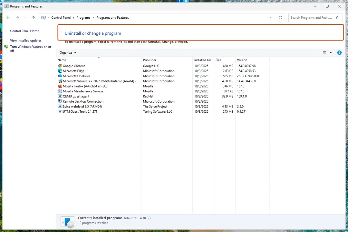The image size is (348, 232).
Task: Click version 154.0.8037.98 cell
Action: click(246, 66)
